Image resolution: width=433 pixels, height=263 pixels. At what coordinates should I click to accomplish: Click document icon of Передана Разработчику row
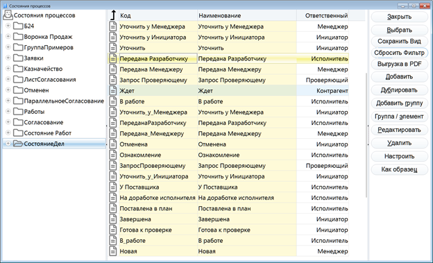pyautogui.click(x=112, y=58)
